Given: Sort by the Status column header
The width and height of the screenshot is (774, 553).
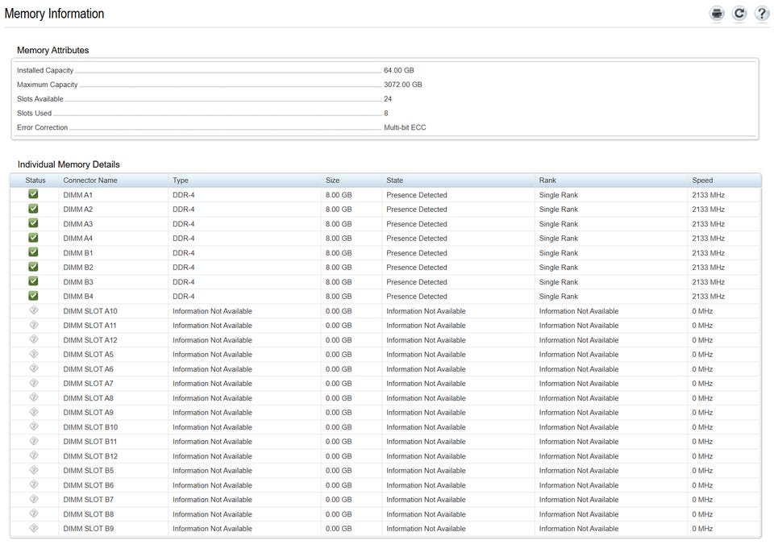Looking at the screenshot, I should coord(35,181).
